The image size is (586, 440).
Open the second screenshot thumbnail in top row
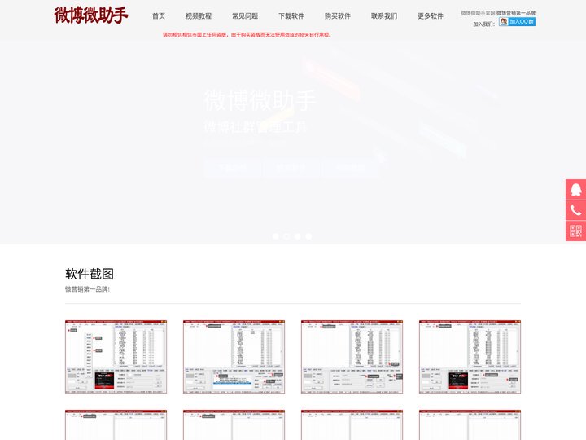click(x=234, y=357)
